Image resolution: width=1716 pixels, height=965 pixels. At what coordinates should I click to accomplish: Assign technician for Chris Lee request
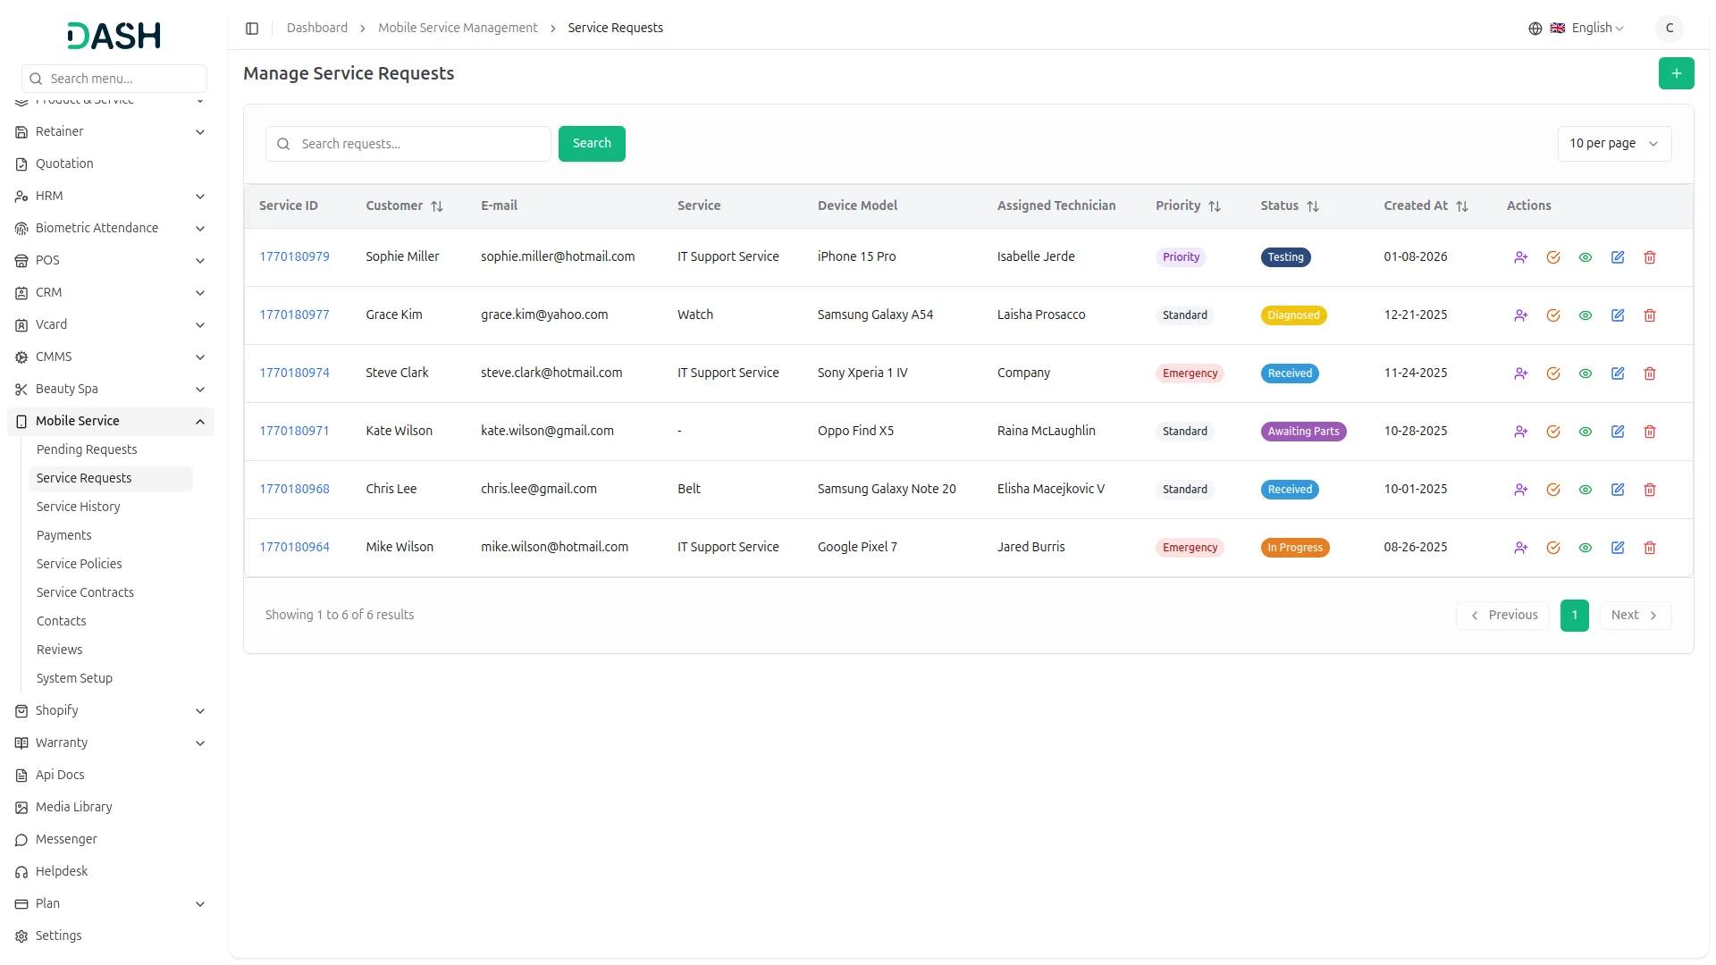pyautogui.click(x=1520, y=490)
